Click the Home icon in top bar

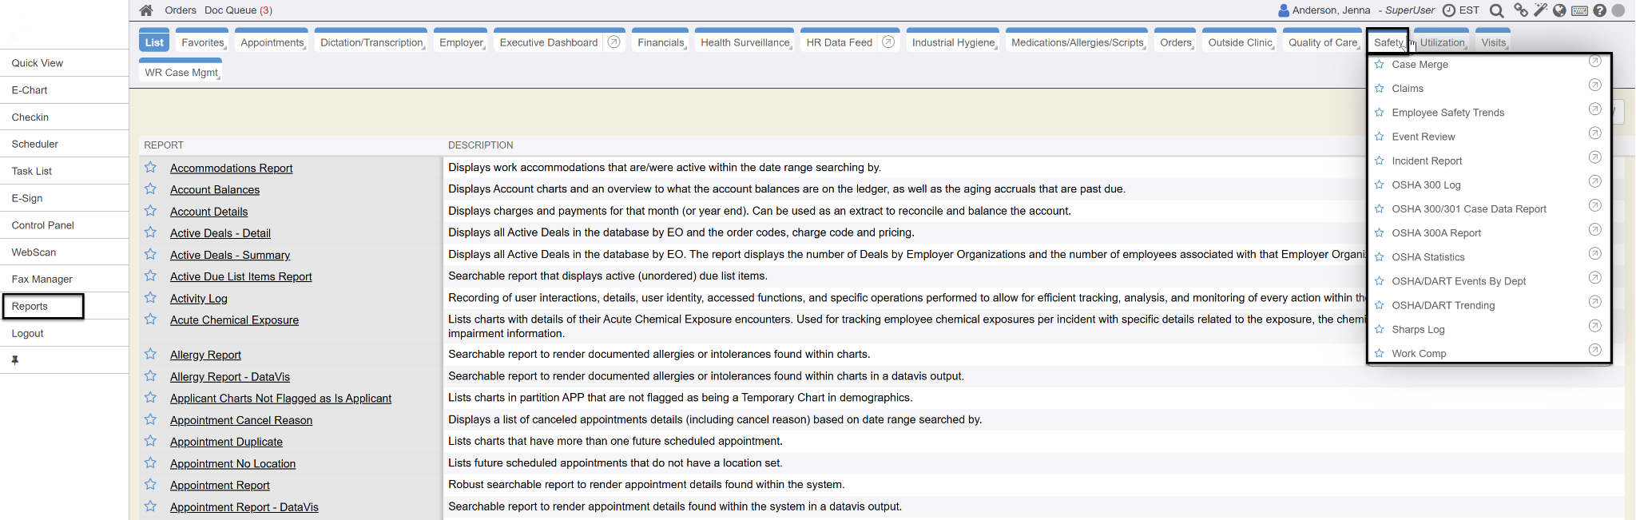pos(146,10)
